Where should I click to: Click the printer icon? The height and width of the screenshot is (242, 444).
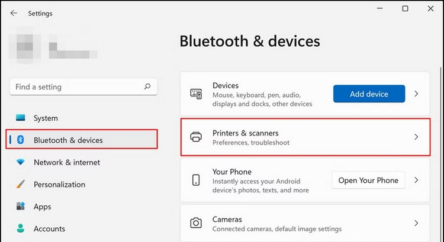click(196, 137)
